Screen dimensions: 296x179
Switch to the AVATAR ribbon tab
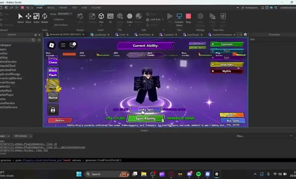63,8
